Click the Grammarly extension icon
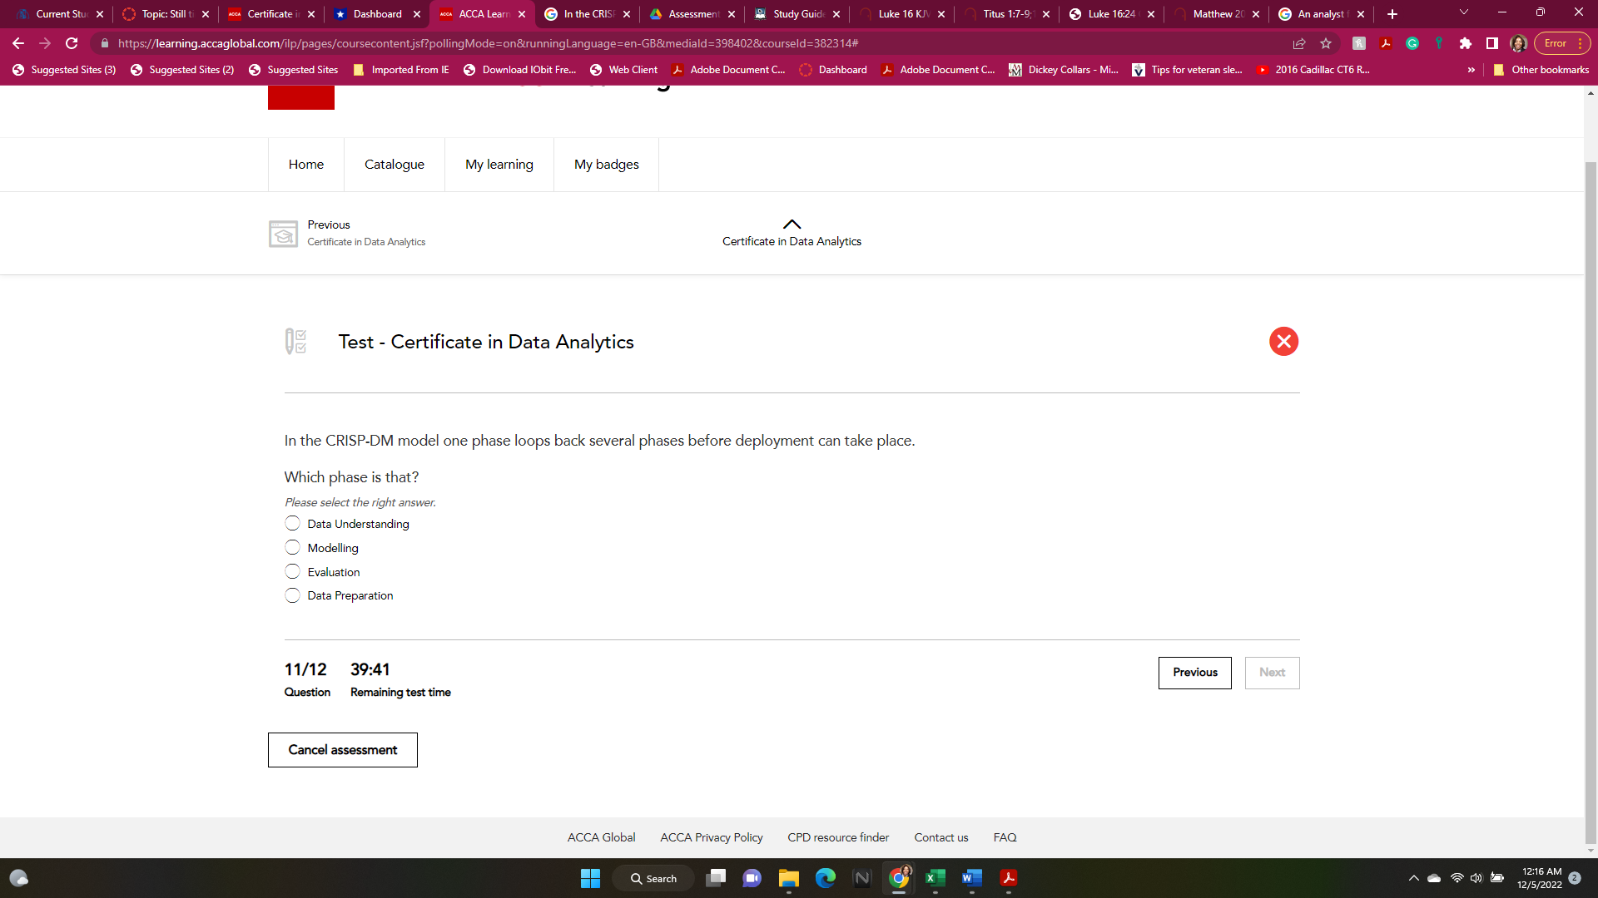 pyautogui.click(x=1412, y=43)
